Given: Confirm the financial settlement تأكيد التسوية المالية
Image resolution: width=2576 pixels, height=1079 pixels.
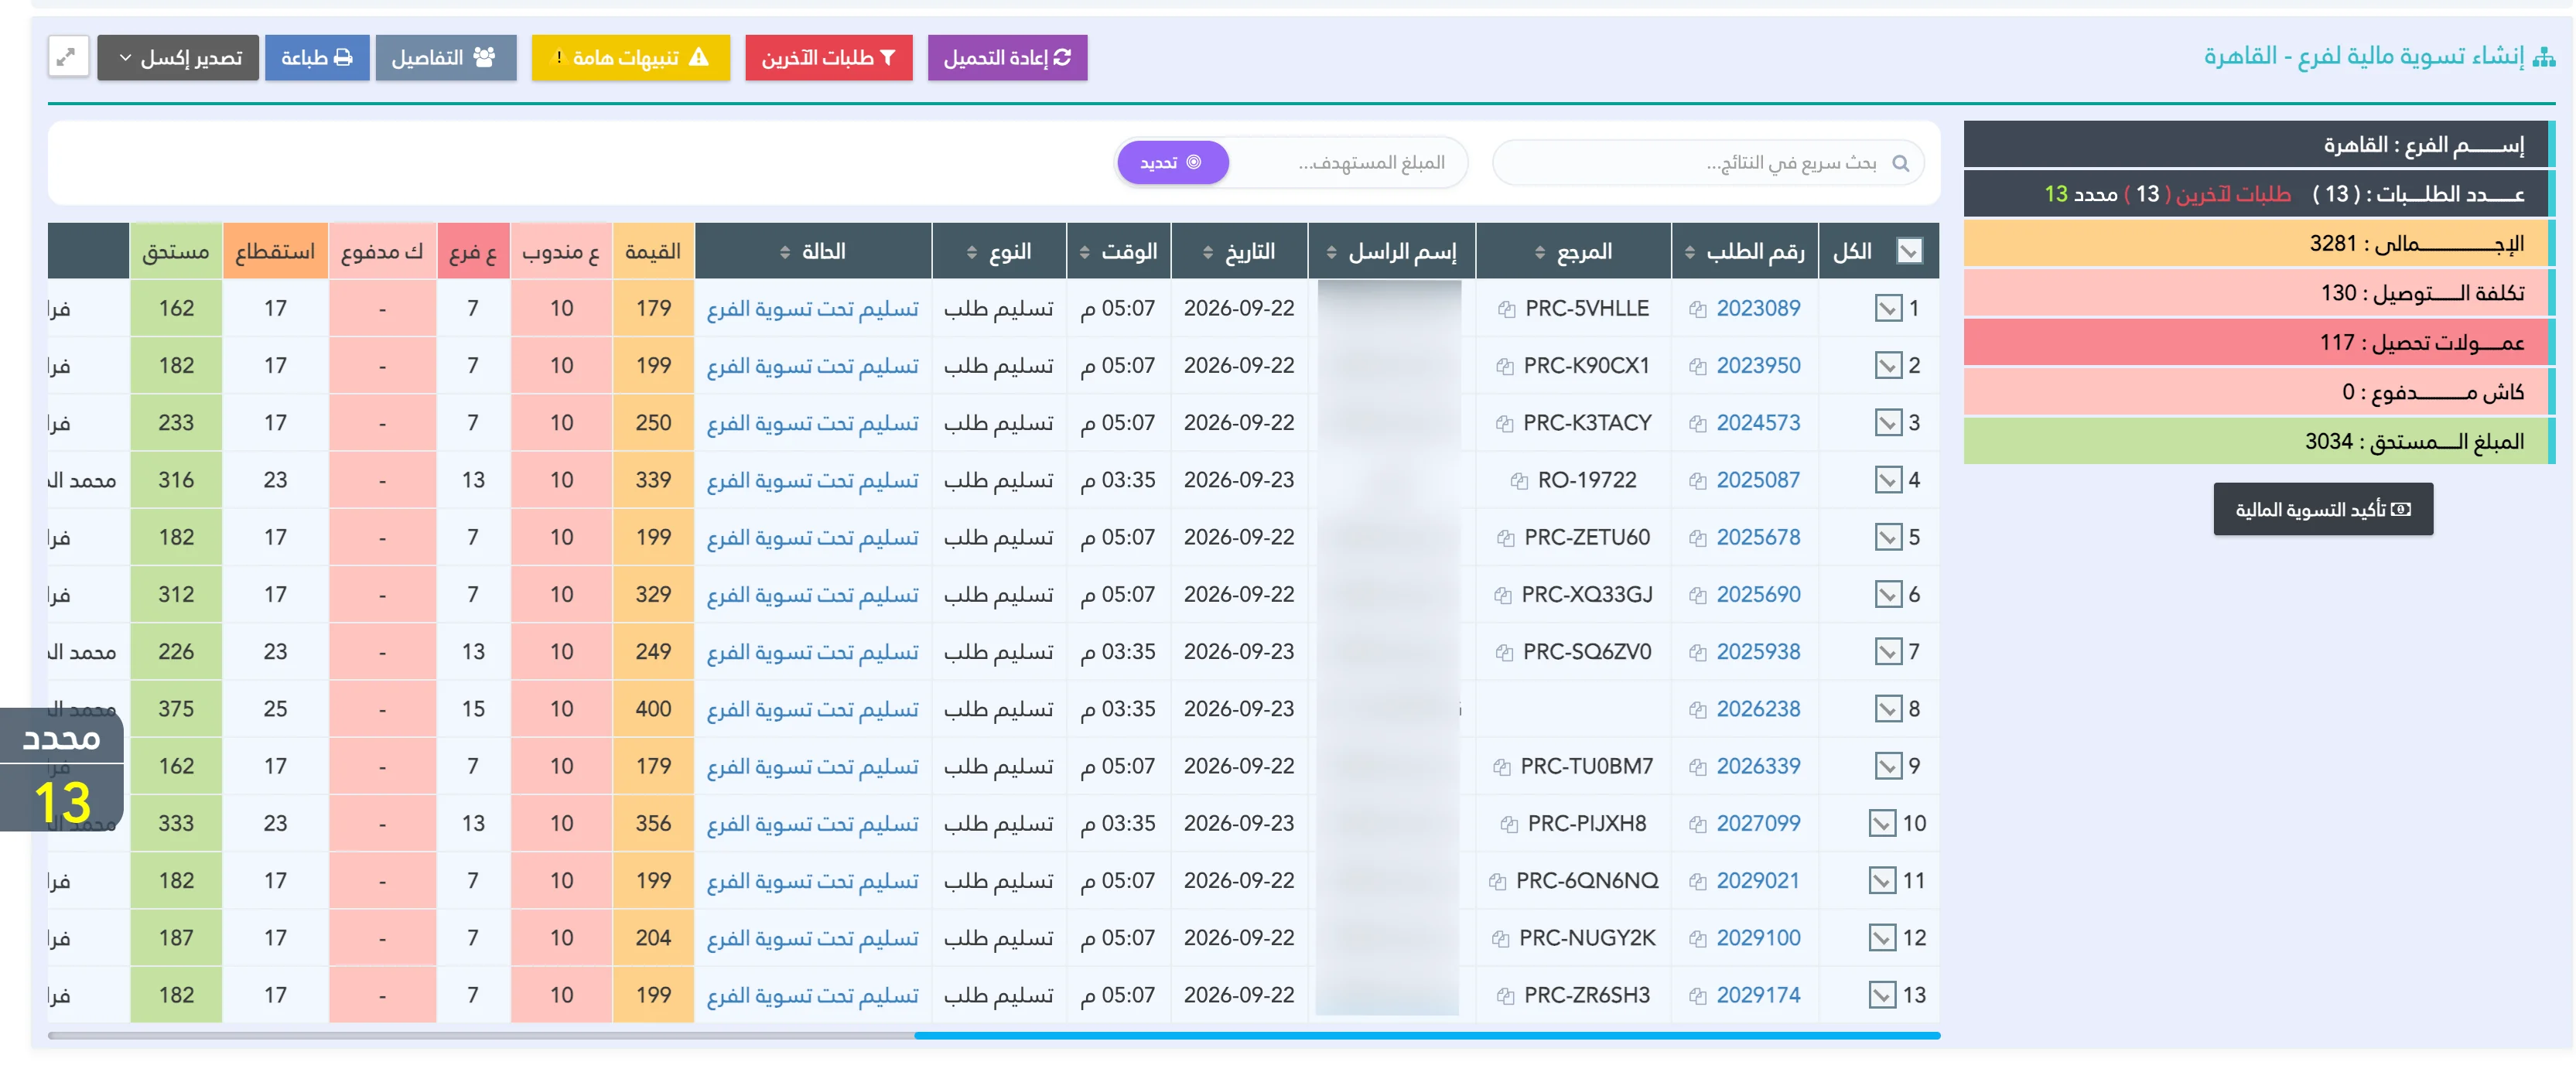Looking at the screenshot, I should coord(2322,509).
